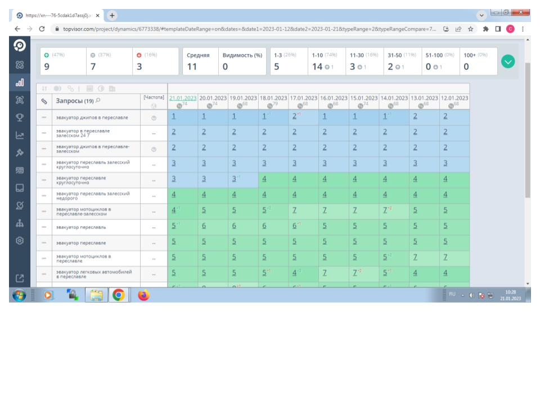Bookmark the page with the star icon
The image size is (540, 405).
tap(470, 29)
